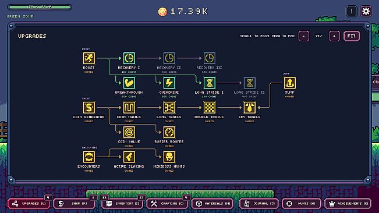This screenshot has height=213, width=379.
Task: Click the Miniboss Hunts skull icon
Action: point(169,157)
